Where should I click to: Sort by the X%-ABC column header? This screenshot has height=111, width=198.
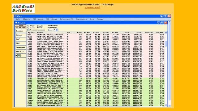click(x=87, y=33)
